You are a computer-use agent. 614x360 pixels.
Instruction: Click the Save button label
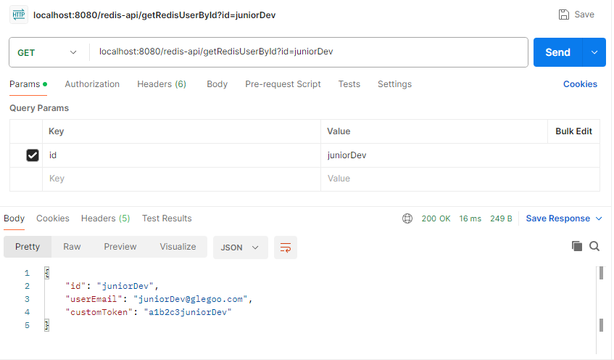(584, 15)
